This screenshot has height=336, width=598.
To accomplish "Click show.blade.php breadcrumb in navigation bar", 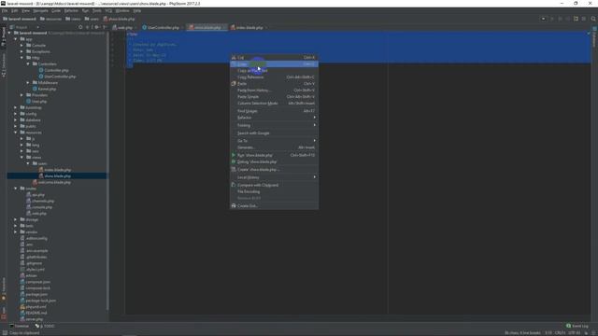I will (119, 19).
